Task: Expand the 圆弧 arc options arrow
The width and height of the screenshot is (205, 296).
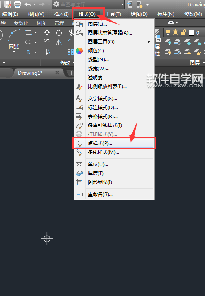Action: tap(14, 52)
